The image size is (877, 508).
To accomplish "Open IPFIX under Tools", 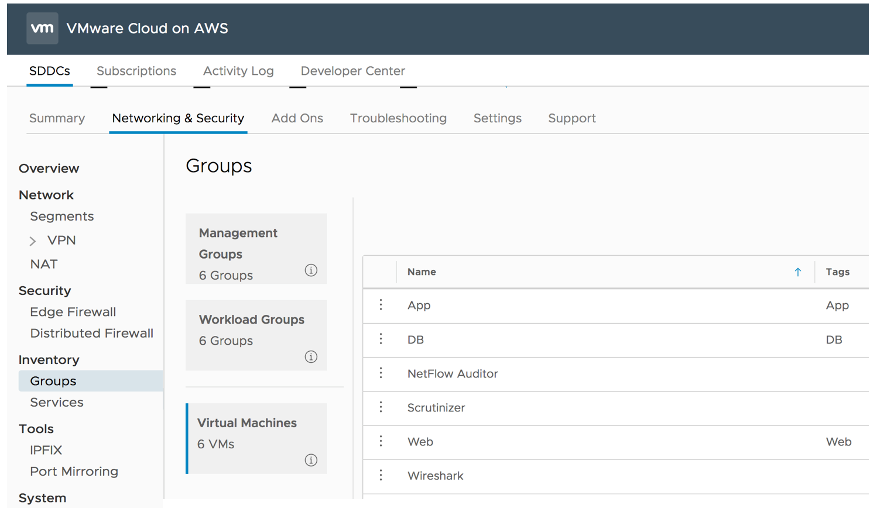I will (46, 451).
